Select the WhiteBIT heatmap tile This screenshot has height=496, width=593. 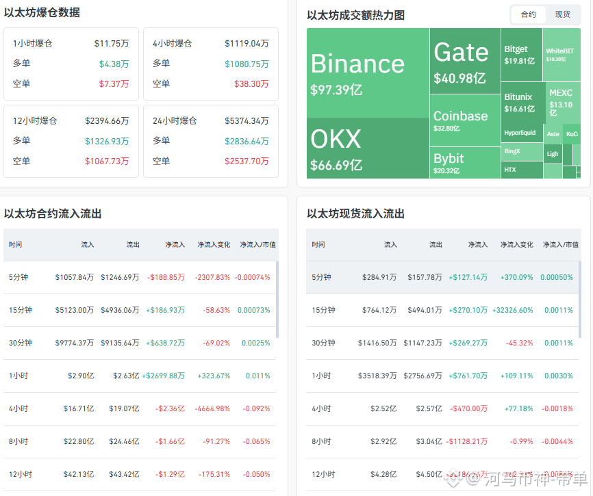point(562,55)
